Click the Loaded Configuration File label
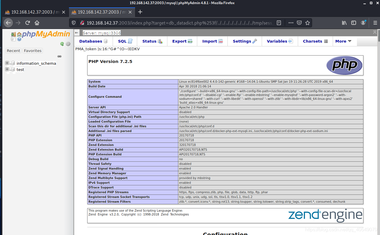The image size is (380, 235). click(109, 121)
